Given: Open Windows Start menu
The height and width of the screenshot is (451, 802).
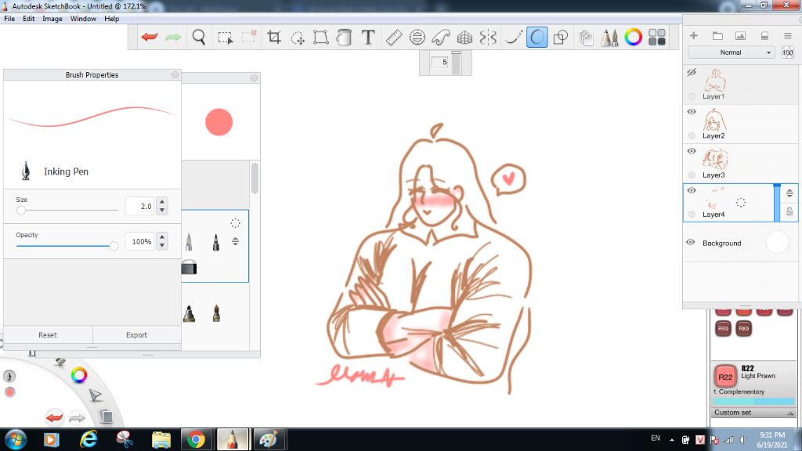Looking at the screenshot, I should coord(16,439).
